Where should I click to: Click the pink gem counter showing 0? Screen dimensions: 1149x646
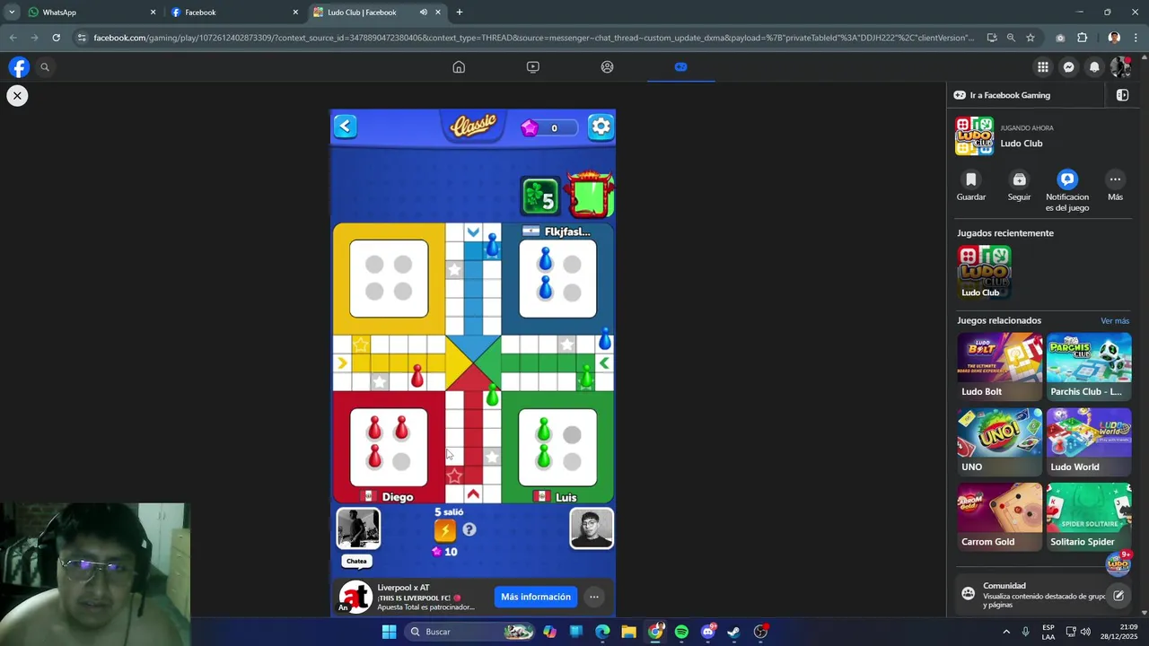549,127
